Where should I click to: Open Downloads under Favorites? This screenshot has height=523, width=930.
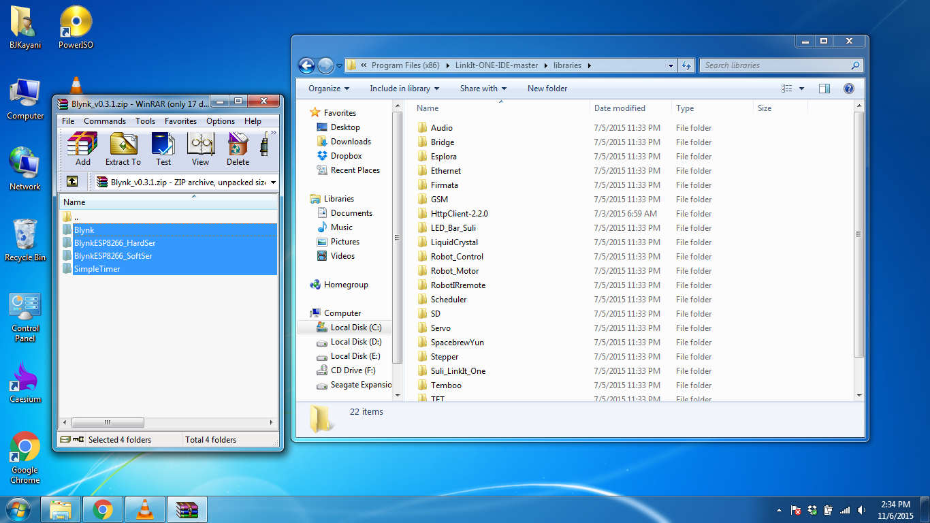coord(344,142)
